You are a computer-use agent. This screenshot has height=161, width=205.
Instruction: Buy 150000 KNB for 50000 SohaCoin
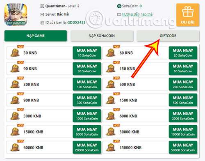183,147
